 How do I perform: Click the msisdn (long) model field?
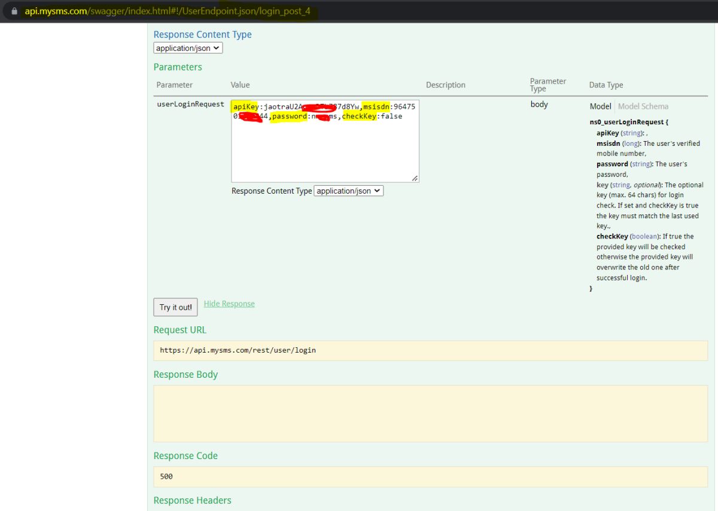(649, 148)
